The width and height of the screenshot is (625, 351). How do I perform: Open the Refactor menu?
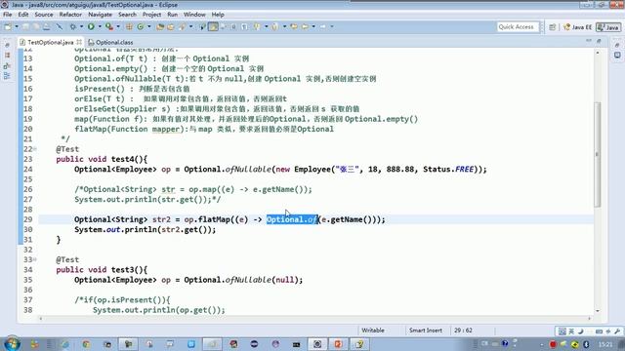pos(70,15)
